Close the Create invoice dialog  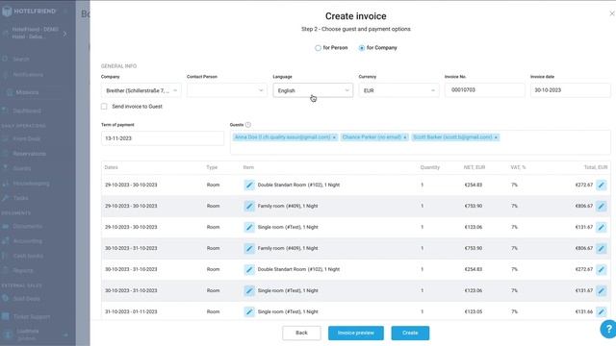(x=612, y=13)
